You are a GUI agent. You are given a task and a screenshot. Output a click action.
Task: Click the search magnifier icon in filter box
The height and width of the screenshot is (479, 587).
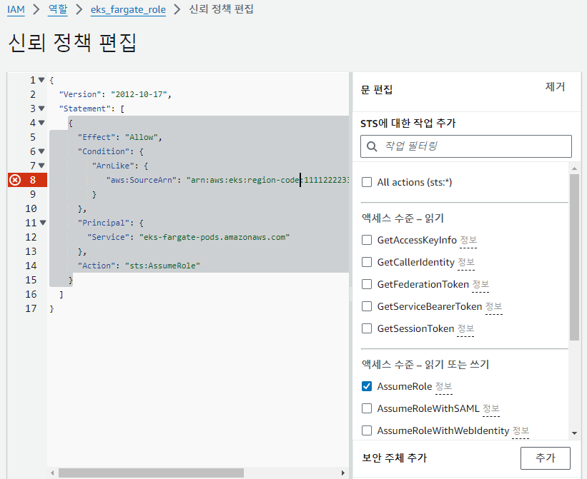point(372,146)
